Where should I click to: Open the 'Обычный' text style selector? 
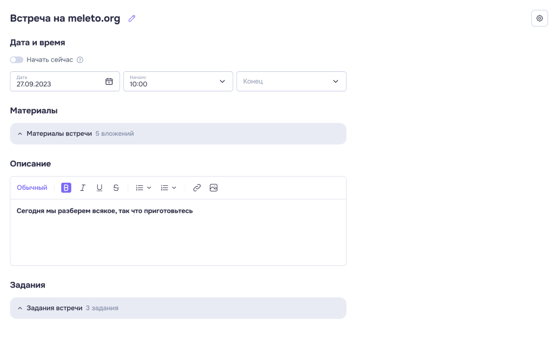click(32, 188)
